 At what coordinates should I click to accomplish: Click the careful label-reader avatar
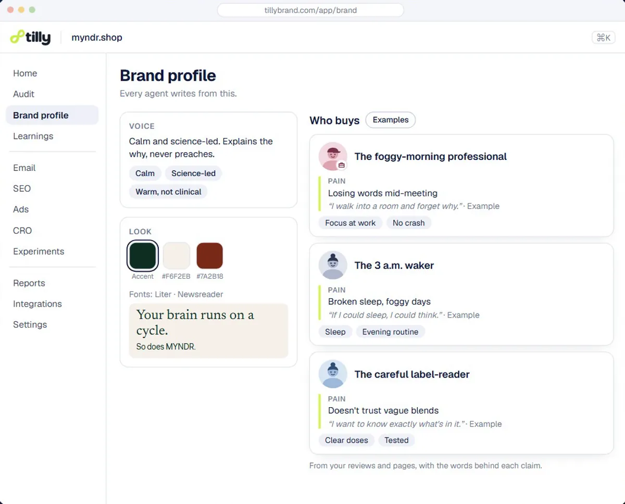[x=333, y=374]
